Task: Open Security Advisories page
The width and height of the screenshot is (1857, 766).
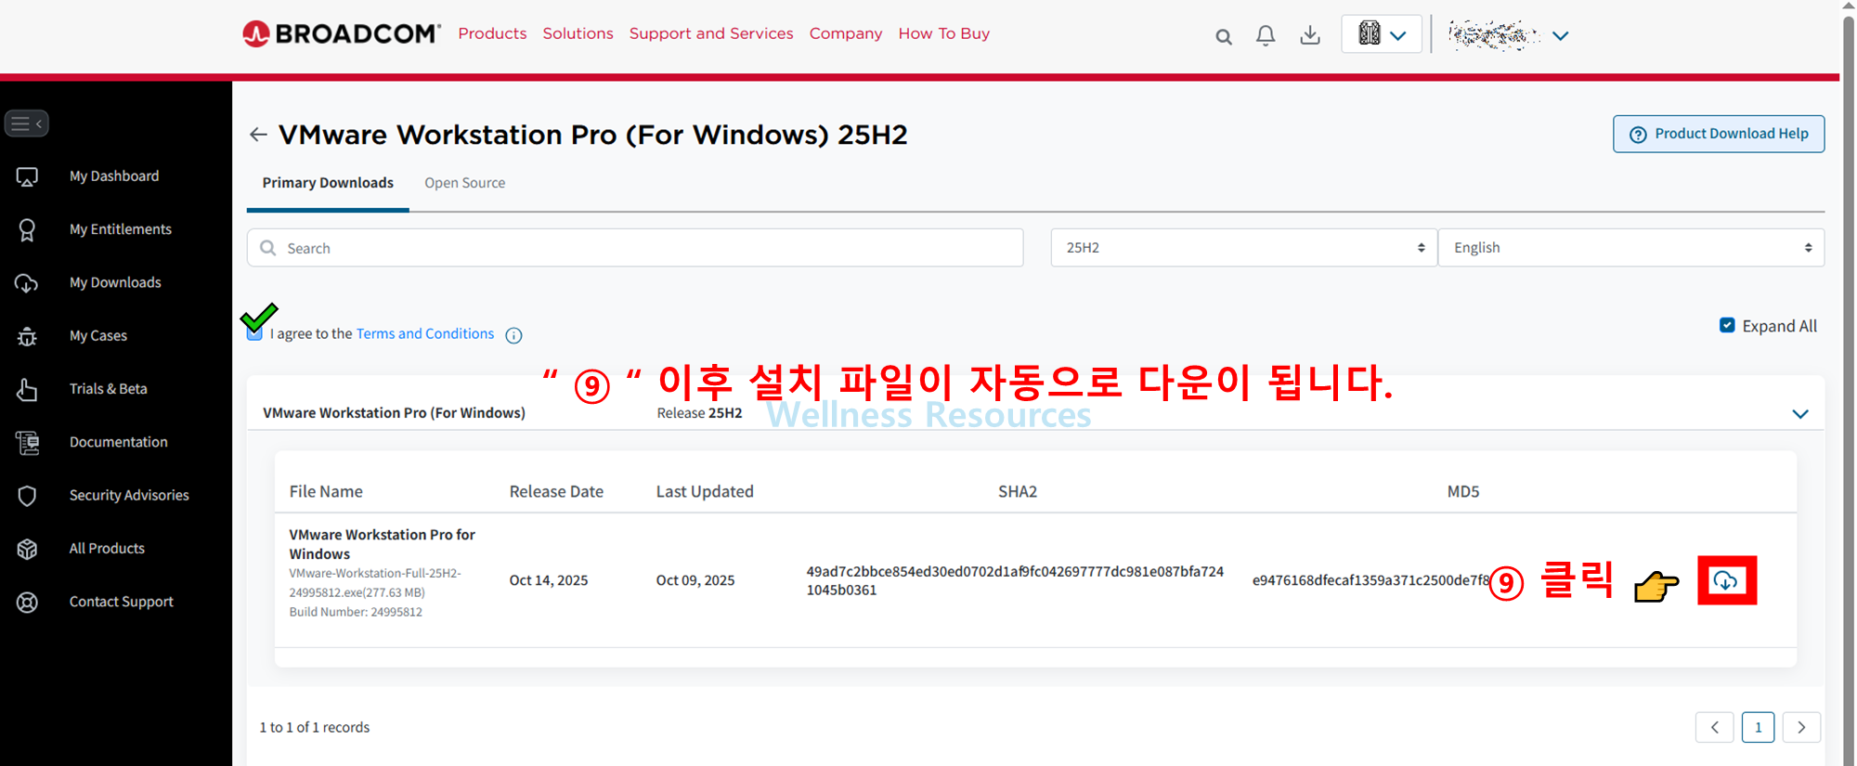Action: click(129, 495)
